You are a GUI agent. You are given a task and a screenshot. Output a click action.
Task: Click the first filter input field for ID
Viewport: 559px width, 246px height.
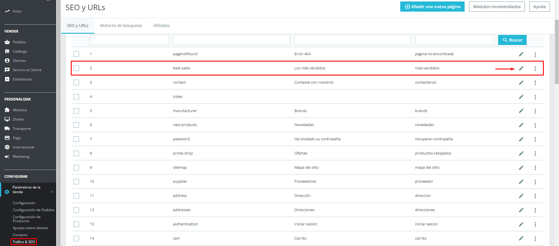(x=129, y=40)
